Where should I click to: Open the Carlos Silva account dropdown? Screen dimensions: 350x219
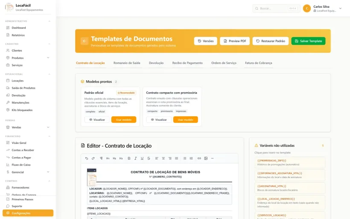(341, 9)
